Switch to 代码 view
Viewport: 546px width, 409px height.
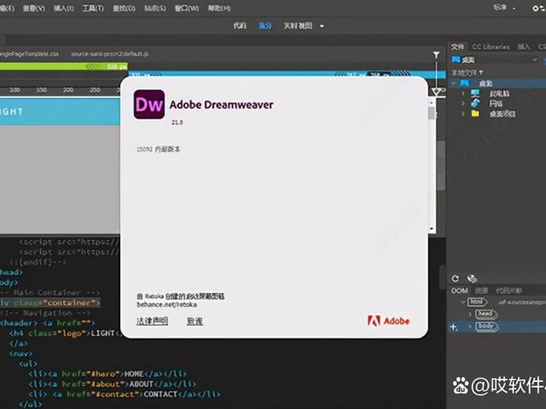point(240,26)
